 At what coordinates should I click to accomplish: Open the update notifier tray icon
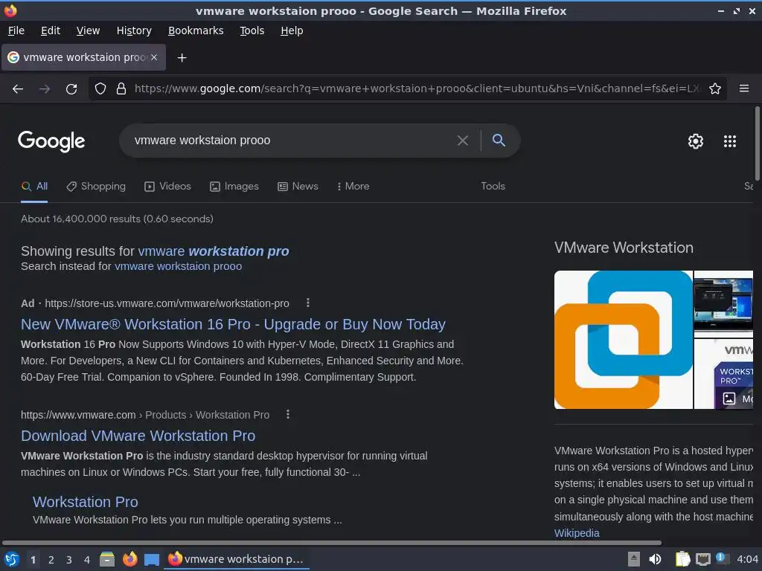723,559
